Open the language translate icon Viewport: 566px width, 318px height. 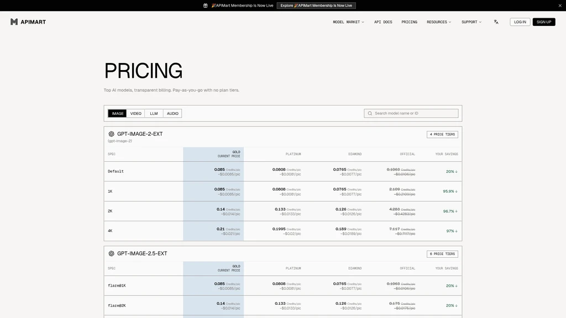click(496, 22)
